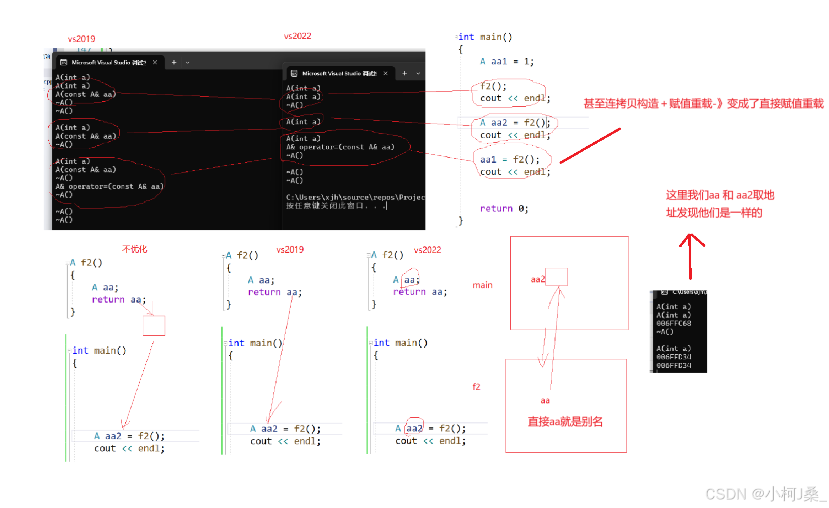Viewport: 829px width, 508px height.
Task: Click "A& operator=(const A& aa)" in vs2022 console
Action: click(x=340, y=147)
